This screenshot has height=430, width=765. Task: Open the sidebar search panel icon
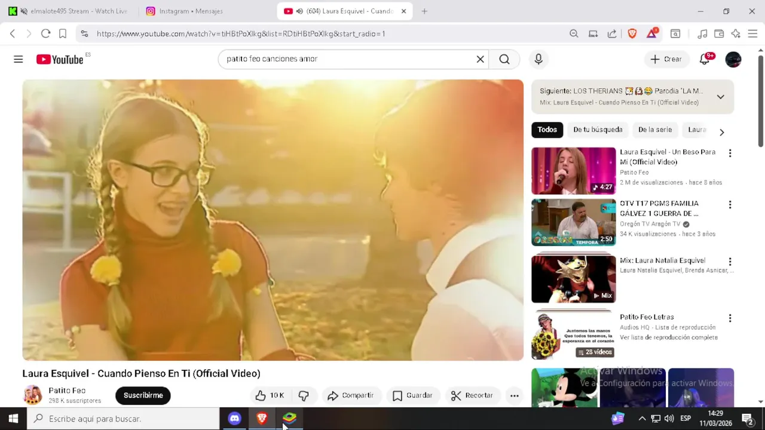click(x=675, y=33)
